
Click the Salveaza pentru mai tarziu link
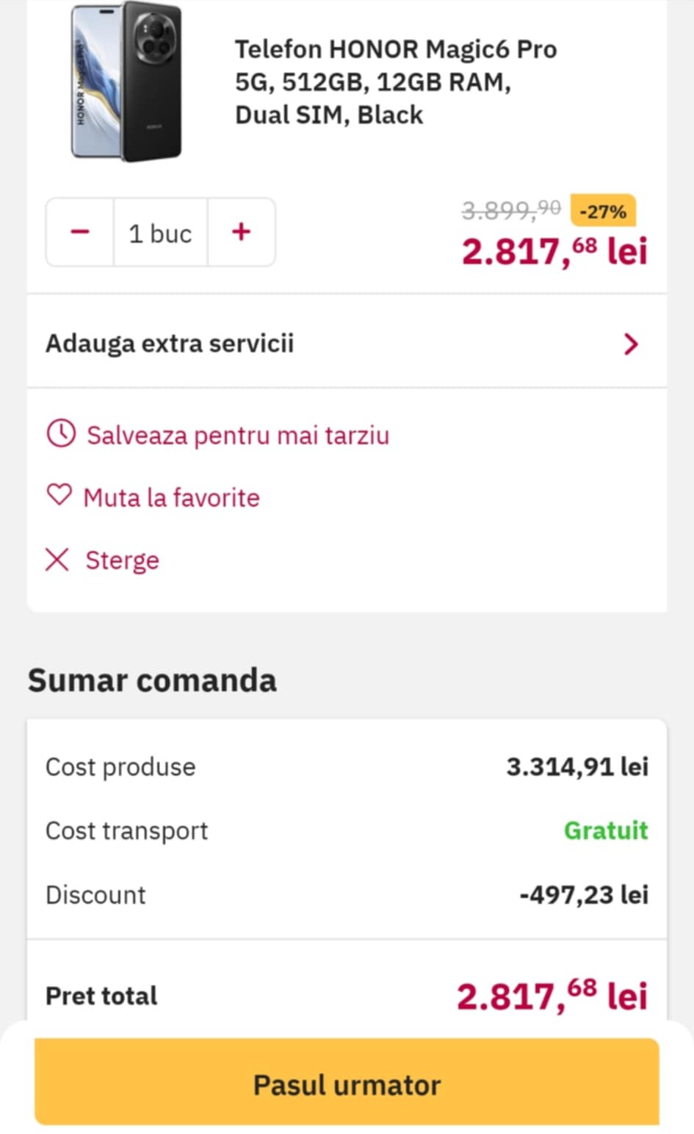237,435
